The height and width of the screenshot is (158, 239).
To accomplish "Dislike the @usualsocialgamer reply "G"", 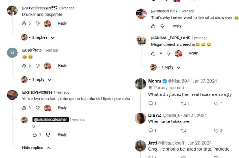I will pyautogui.click(x=48, y=135).
